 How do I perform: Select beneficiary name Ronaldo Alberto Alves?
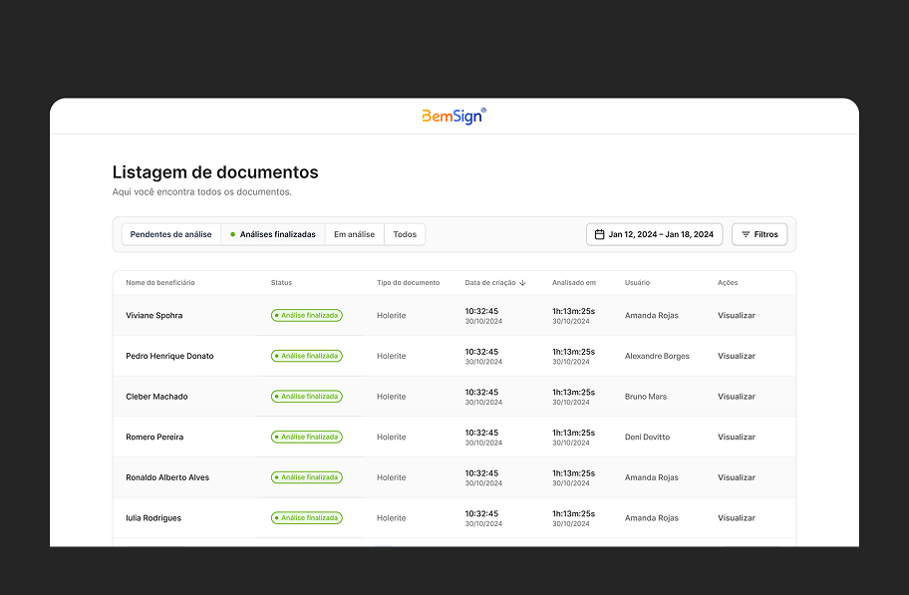(x=167, y=477)
